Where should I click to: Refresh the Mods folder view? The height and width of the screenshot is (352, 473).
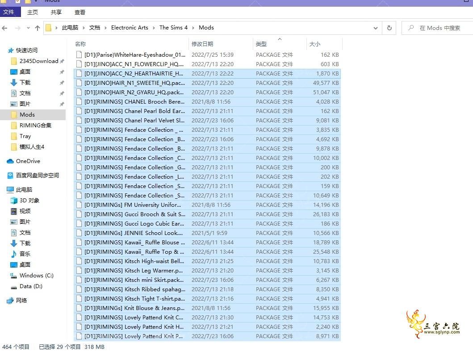[389, 28]
